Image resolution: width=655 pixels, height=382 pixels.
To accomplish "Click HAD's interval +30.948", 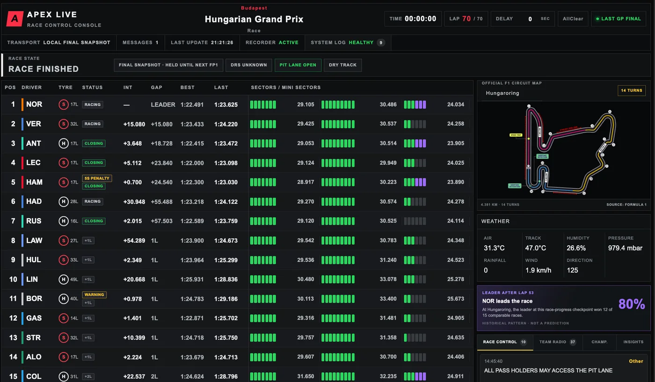I will [x=134, y=202].
